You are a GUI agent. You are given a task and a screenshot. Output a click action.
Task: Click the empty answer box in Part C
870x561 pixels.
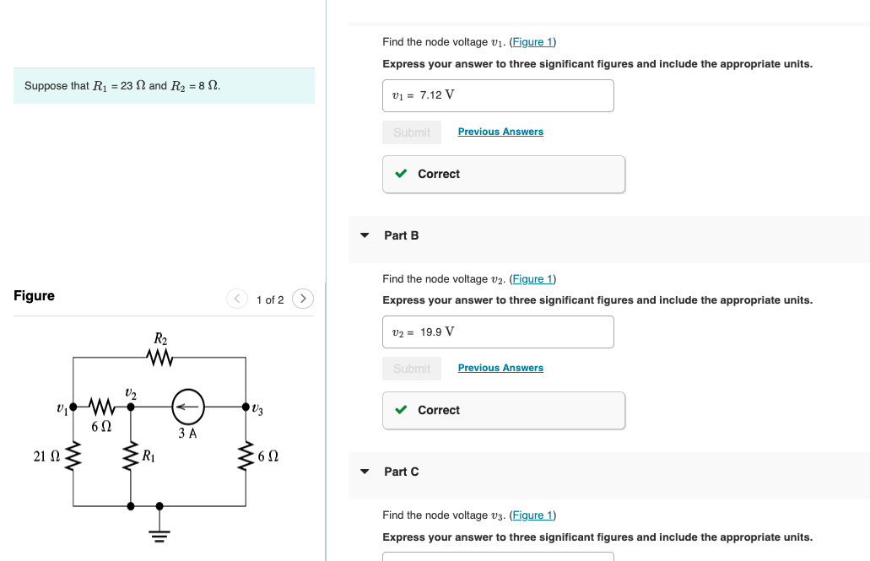[498, 558]
